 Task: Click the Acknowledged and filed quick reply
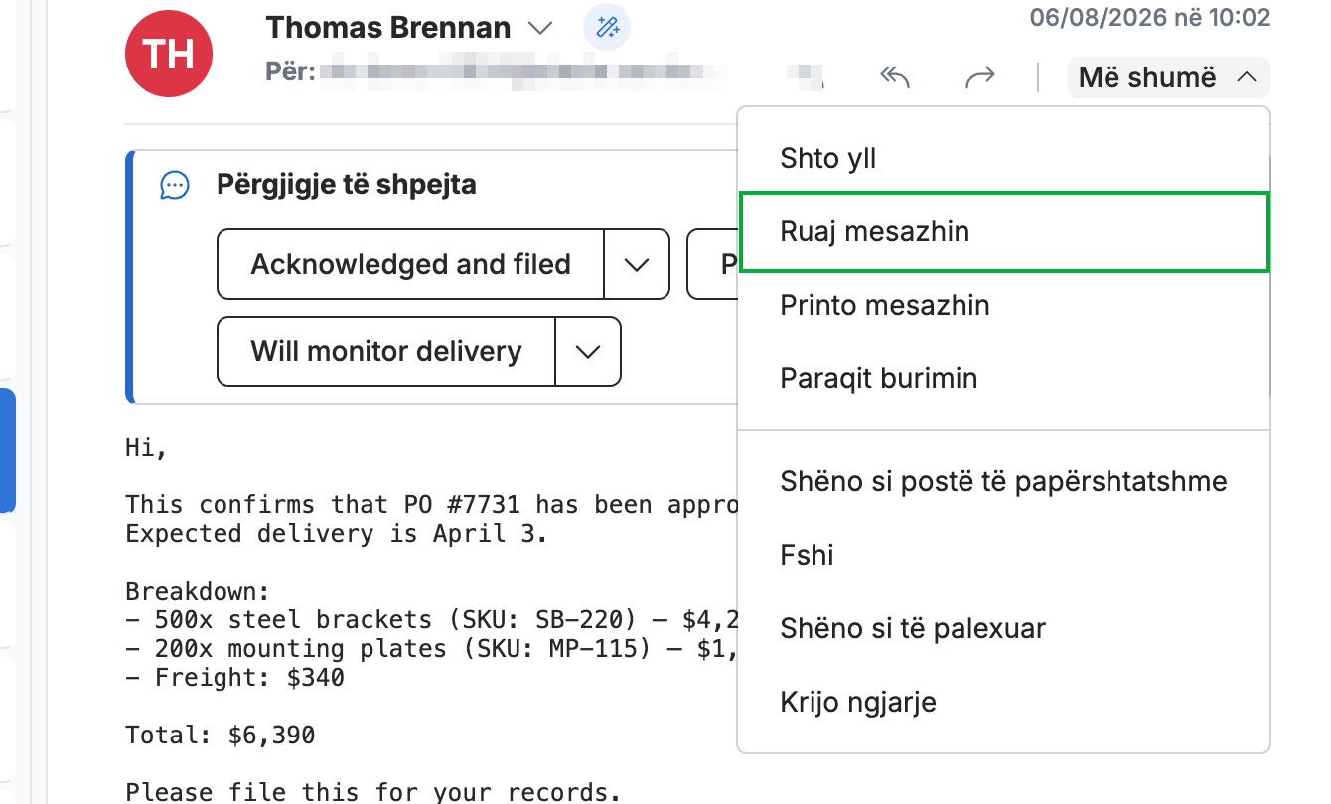click(411, 264)
